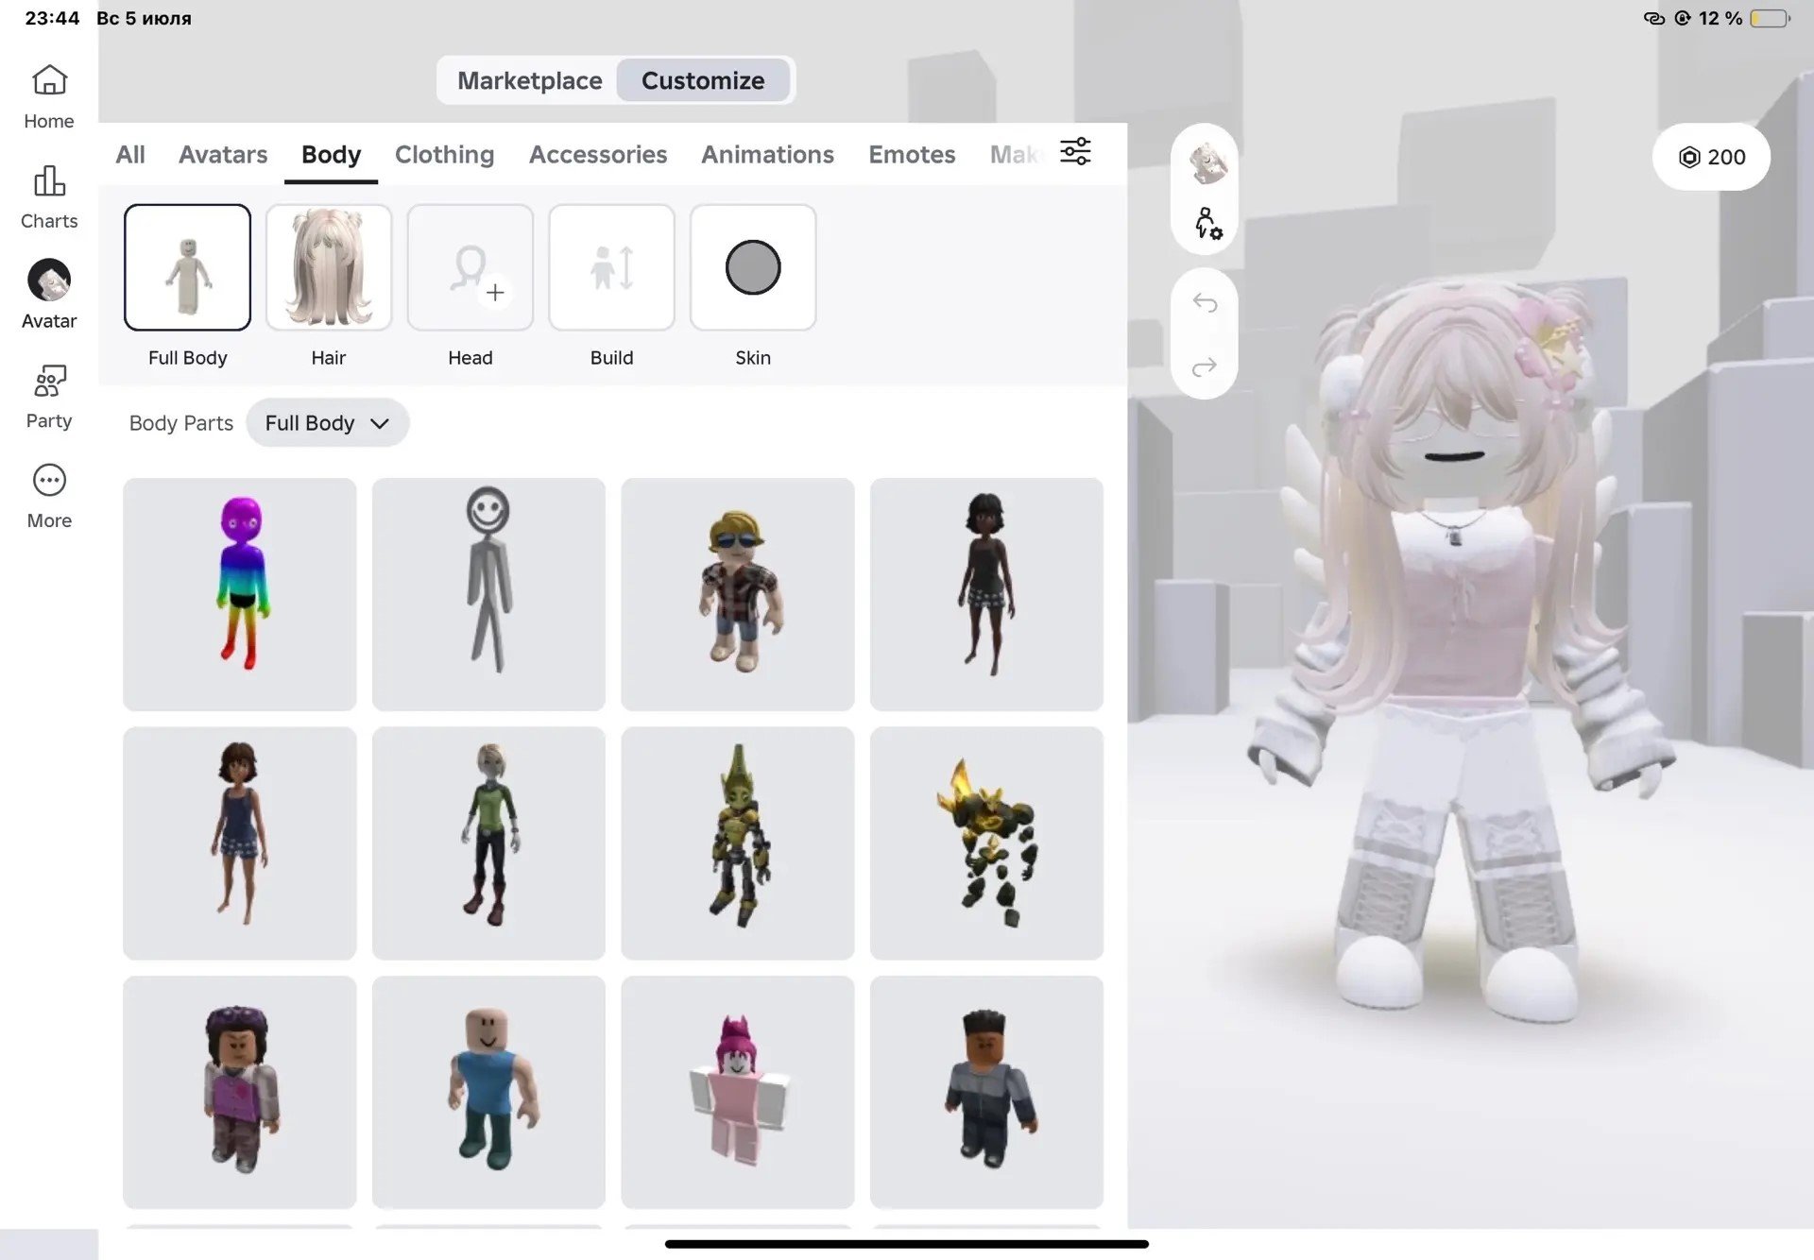Select the Body tab
1814x1260 pixels.
[331, 154]
